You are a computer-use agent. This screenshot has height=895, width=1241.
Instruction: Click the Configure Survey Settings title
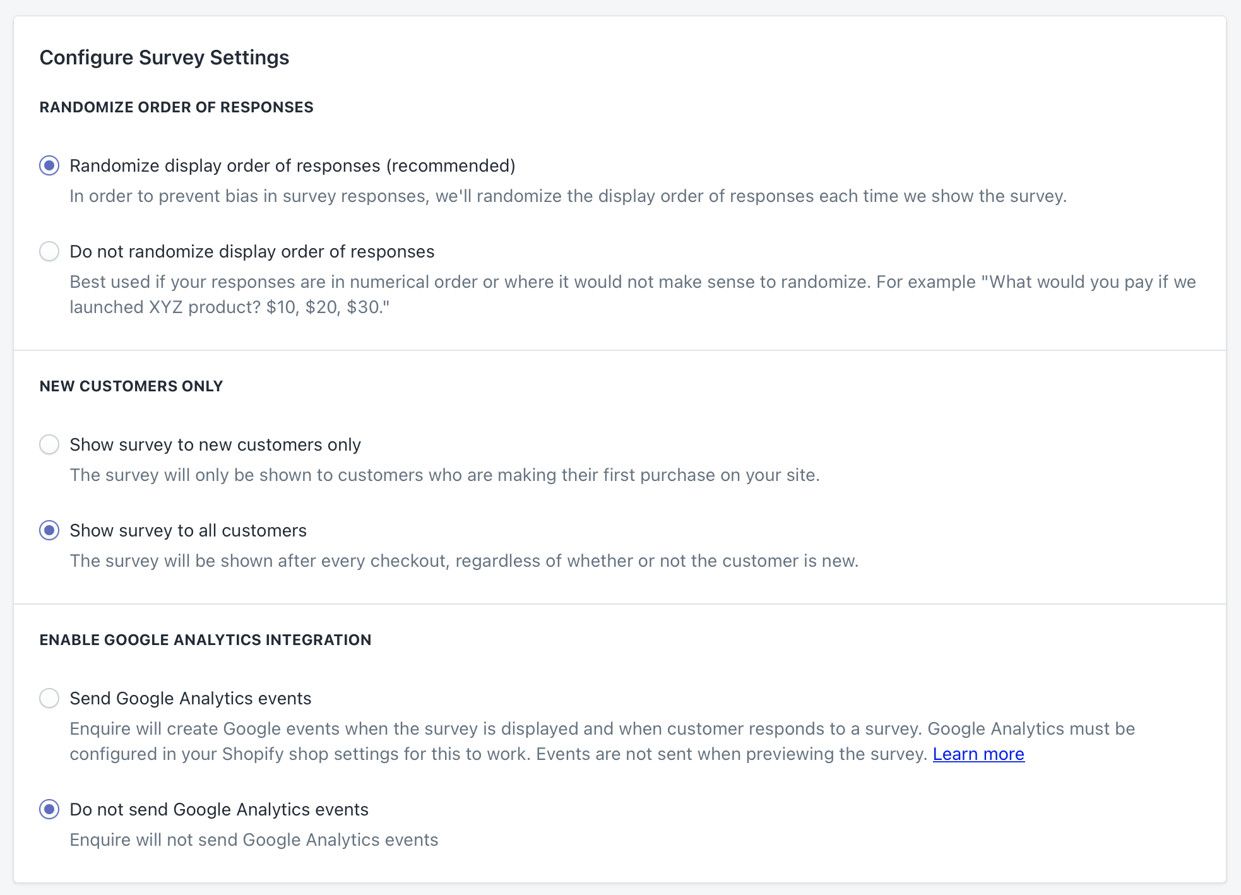164,57
